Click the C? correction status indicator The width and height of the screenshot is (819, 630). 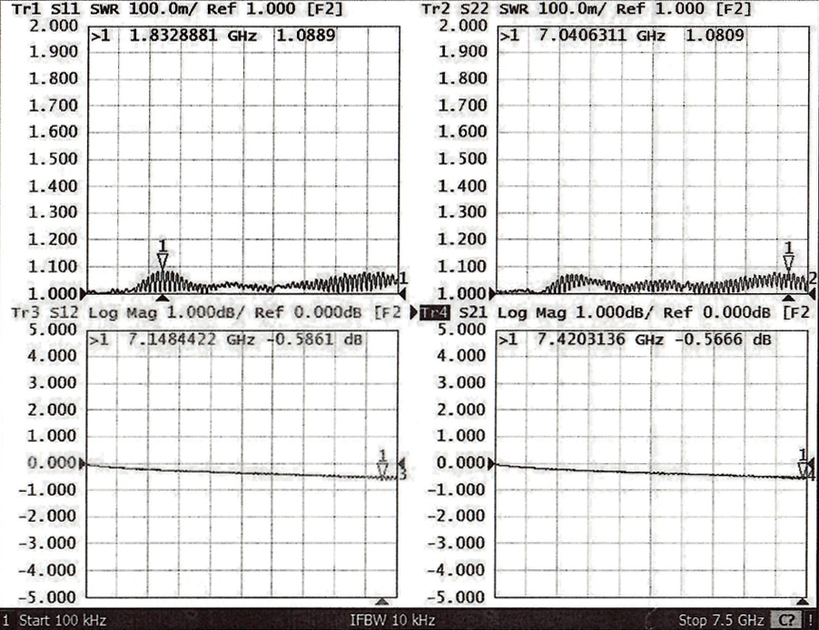(x=785, y=621)
